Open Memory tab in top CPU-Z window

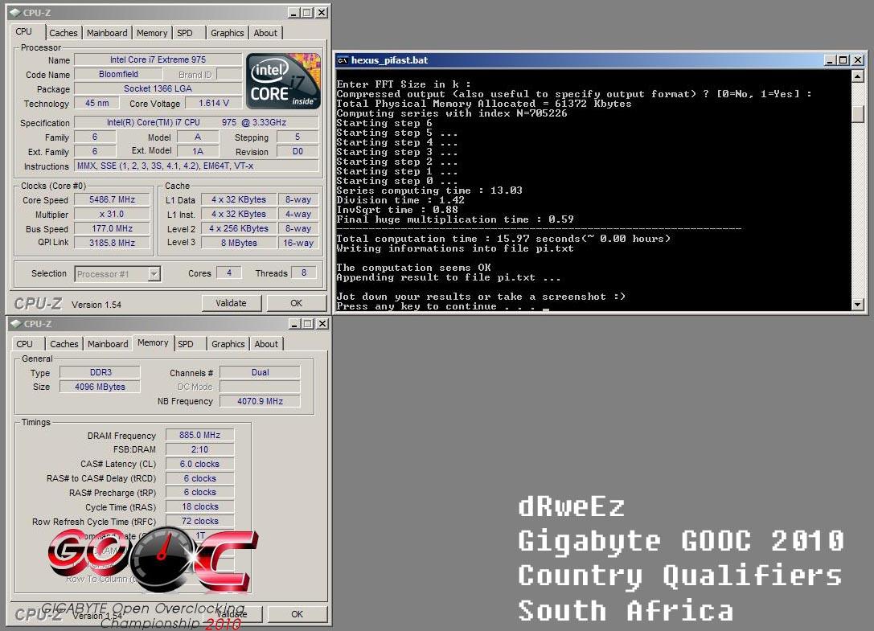click(x=152, y=33)
